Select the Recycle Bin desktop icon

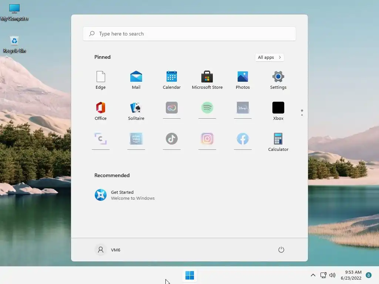(14, 45)
